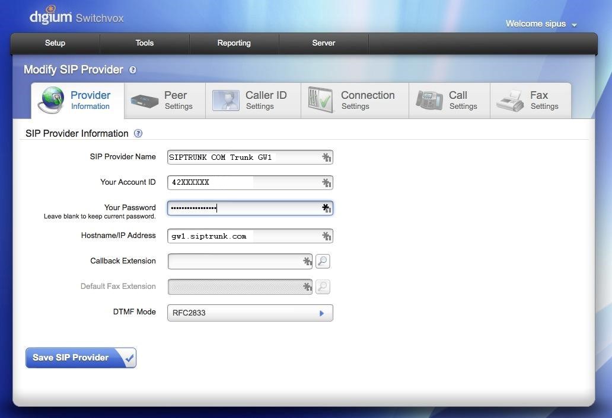Search for a Default Fax Extension
This screenshot has width=612, height=418.
[x=323, y=287]
